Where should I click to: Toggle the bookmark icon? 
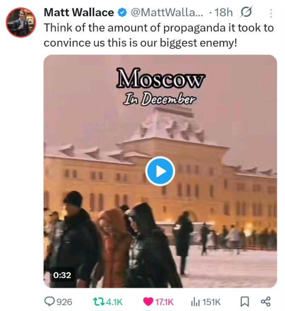[245, 302]
